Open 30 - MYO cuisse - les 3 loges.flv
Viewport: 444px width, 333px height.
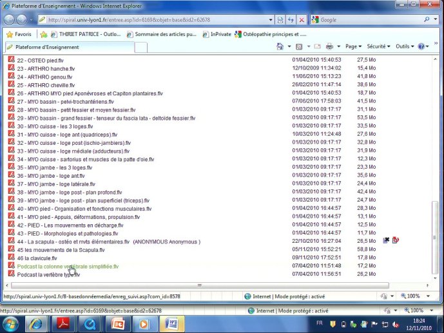[x=55, y=126]
